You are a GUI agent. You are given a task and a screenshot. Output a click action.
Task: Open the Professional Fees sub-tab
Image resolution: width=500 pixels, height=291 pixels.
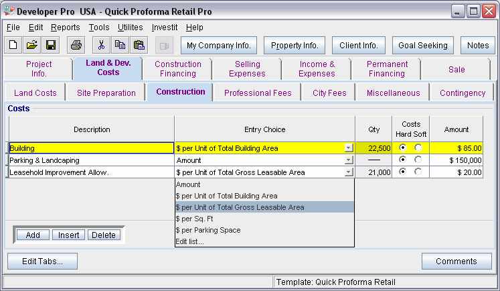258,93
